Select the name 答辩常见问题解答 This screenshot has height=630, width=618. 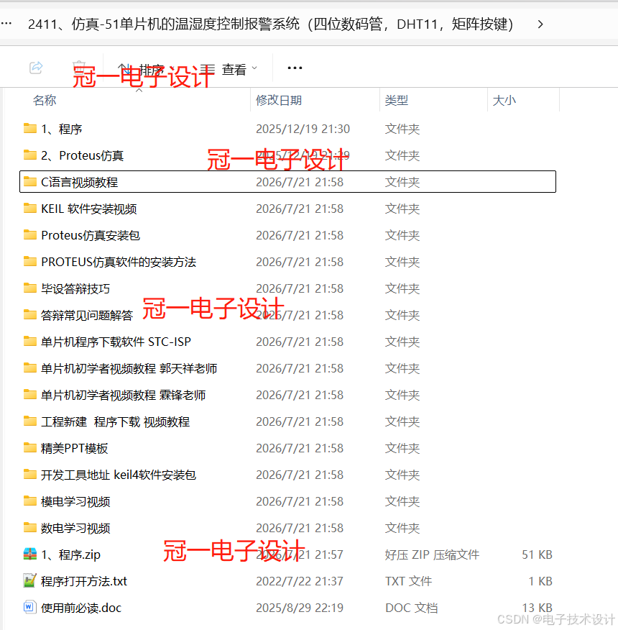87,315
